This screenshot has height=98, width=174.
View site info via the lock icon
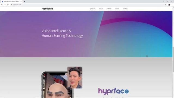click(11, 5)
